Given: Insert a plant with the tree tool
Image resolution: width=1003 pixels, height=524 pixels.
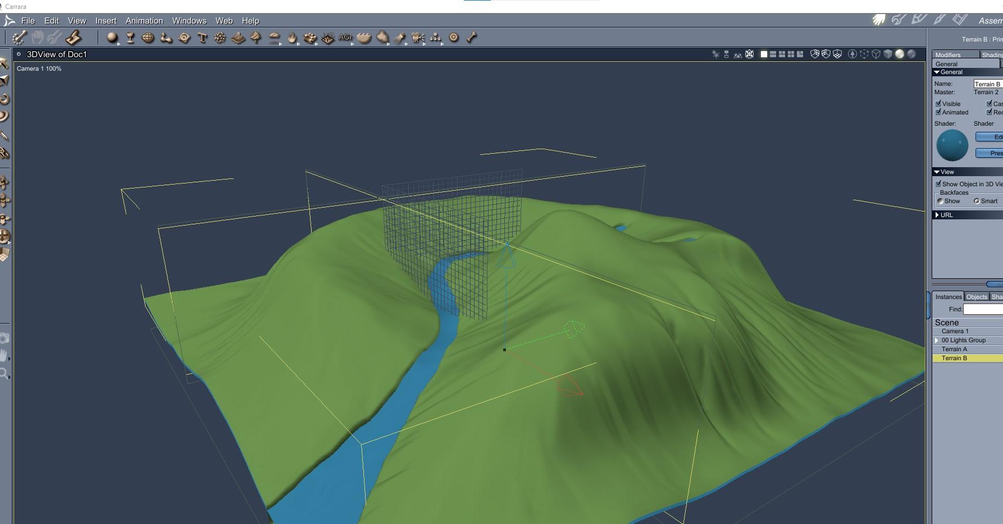Looking at the screenshot, I should (256, 38).
